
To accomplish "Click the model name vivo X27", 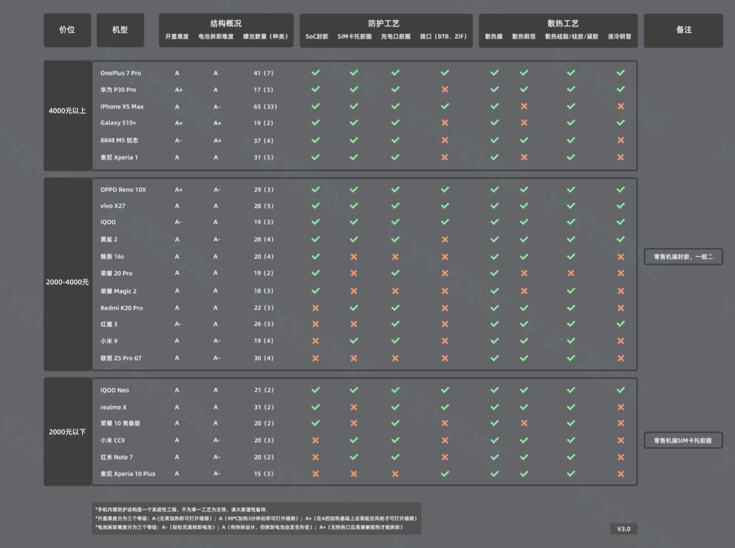I will pyautogui.click(x=113, y=206).
